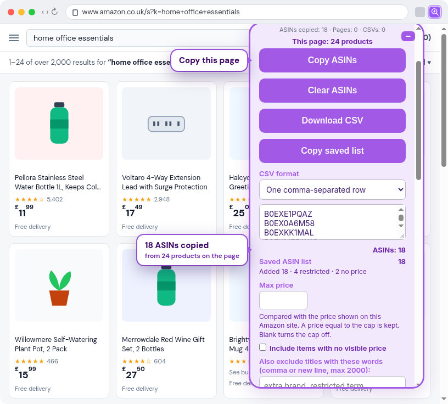The width and height of the screenshot is (448, 404).
Task: Open Willowmere plant pot product image
Action: click(59, 285)
